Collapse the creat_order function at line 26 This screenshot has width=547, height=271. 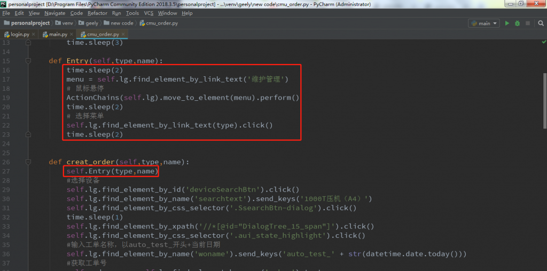pyautogui.click(x=28, y=162)
